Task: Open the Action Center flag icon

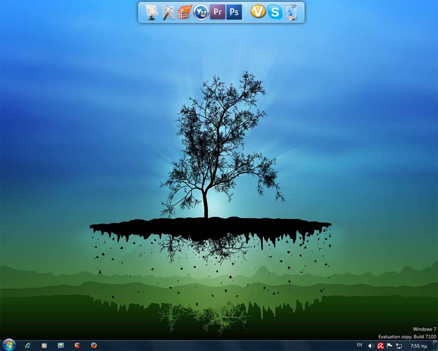Action: pyautogui.click(x=390, y=346)
